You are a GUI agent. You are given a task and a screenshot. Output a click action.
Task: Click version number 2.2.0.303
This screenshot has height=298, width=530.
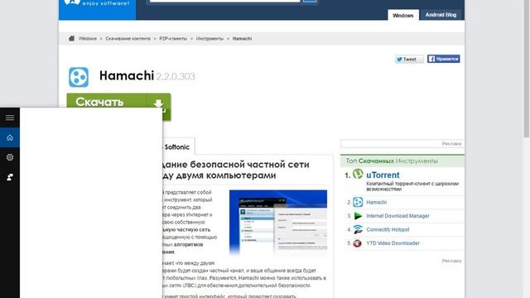[175, 77]
